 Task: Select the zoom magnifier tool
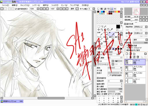102,30
